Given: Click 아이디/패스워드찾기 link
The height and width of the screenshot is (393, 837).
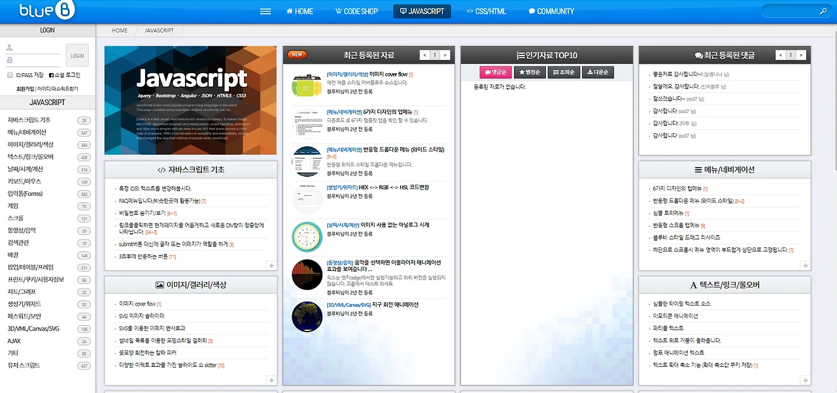Looking at the screenshot, I should coord(58,89).
